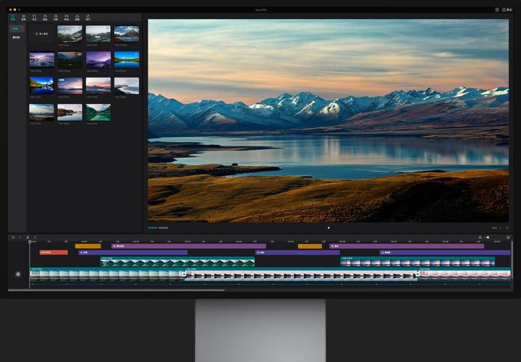521x362 pixels.
Task: Select the cloudy sky lake thumbnail
Action: click(41, 112)
